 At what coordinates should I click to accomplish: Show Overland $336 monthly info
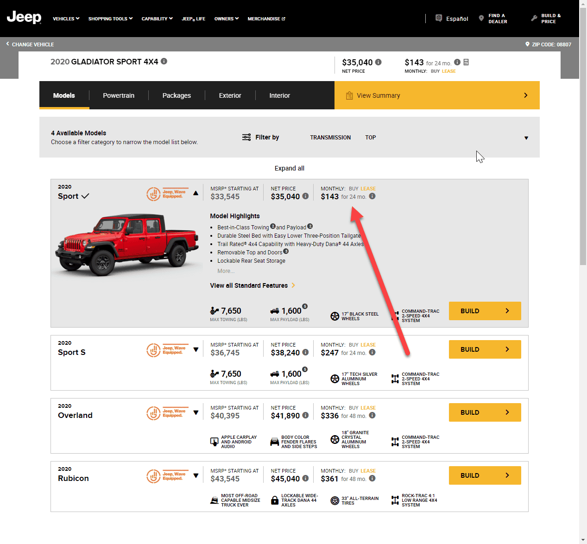point(372,415)
